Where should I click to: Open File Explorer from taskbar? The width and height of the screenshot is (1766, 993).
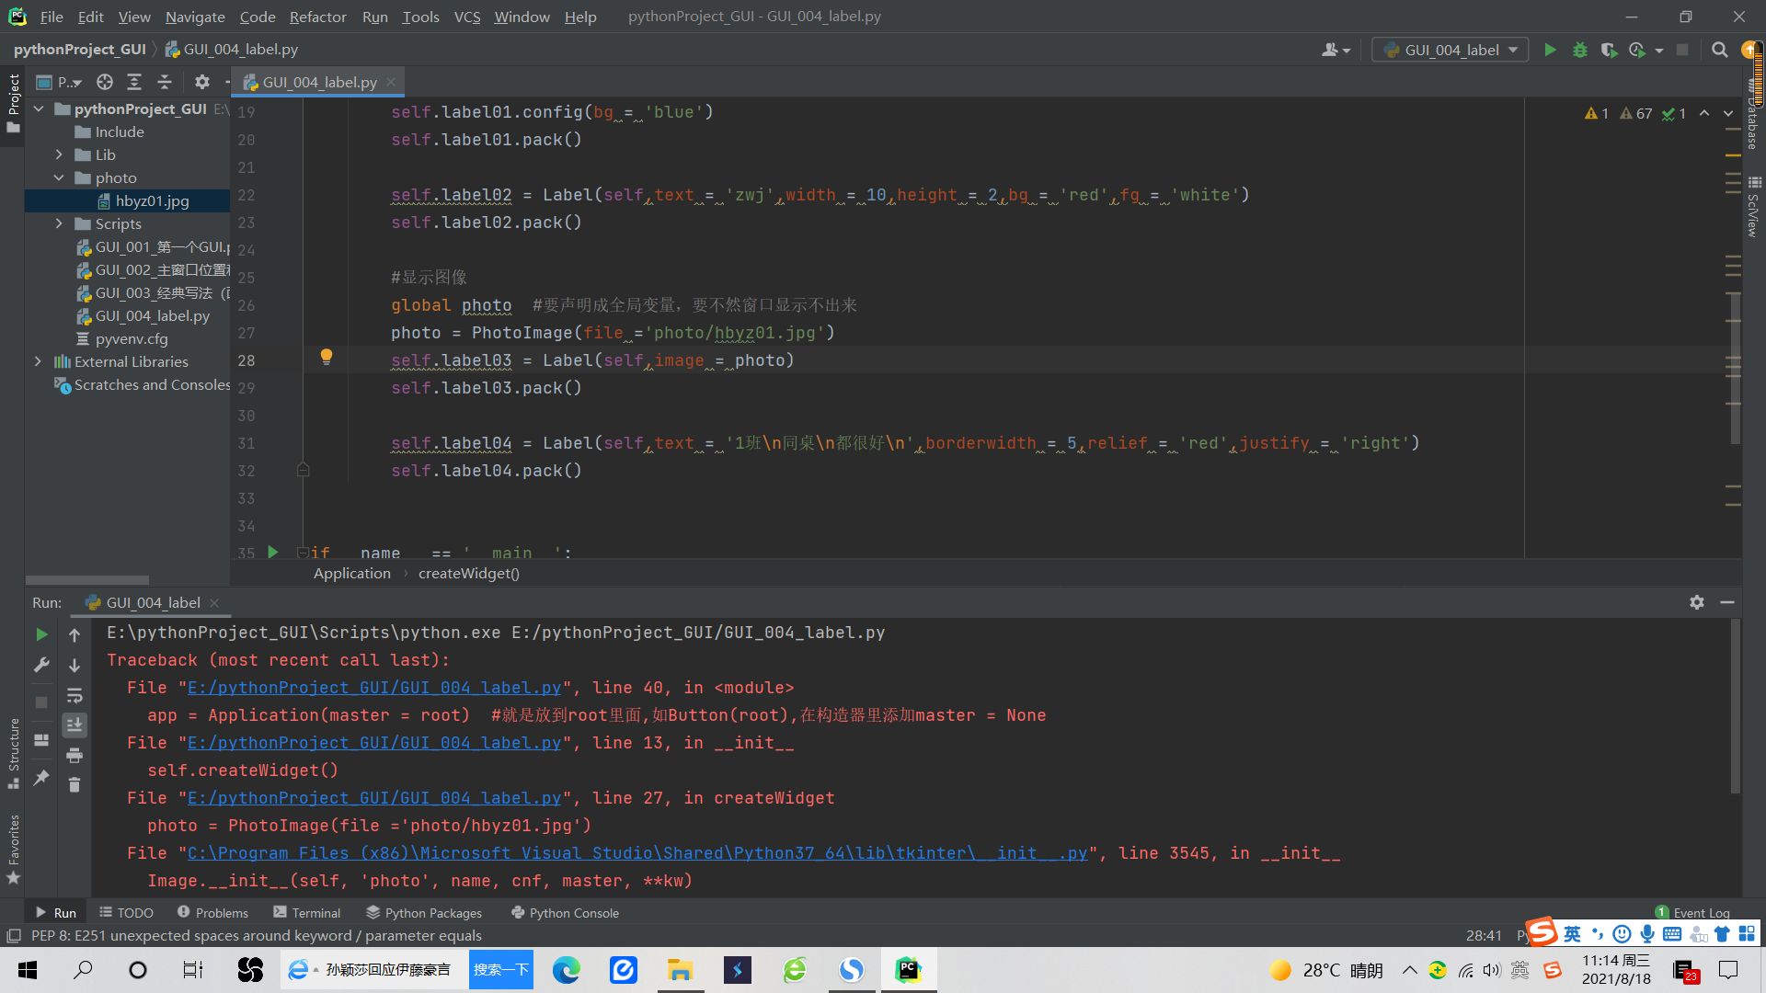pos(681,970)
